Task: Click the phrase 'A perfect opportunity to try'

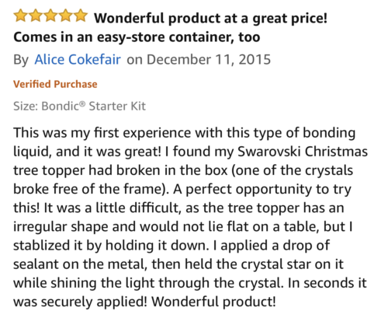Action: pos(262,190)
